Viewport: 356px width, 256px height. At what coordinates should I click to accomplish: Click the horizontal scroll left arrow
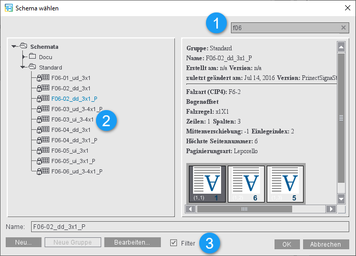click(x=190, y=209)
